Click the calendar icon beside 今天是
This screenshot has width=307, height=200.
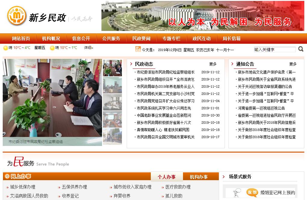pos(138,49)
